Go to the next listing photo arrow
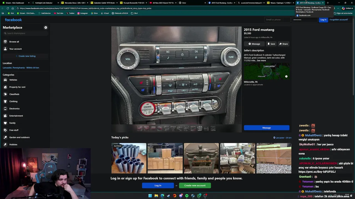Screen dimensions: 355x199 coord(237,79)
